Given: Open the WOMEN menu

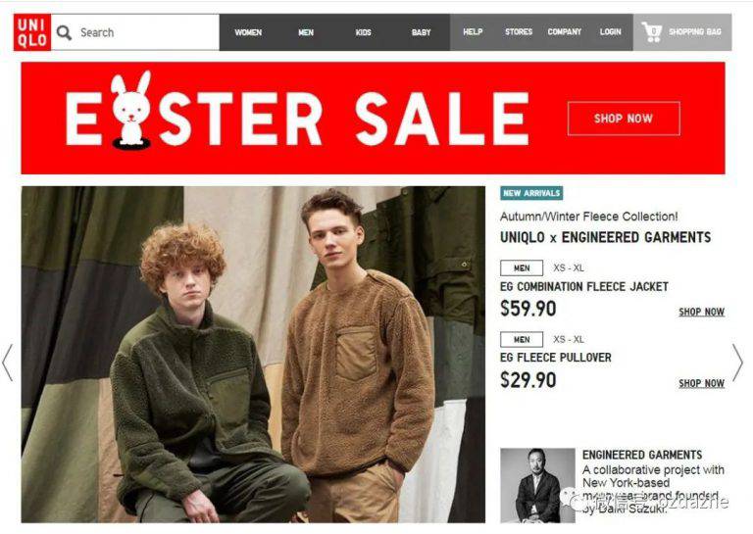Looking at the screenshot, I should 248,32.
